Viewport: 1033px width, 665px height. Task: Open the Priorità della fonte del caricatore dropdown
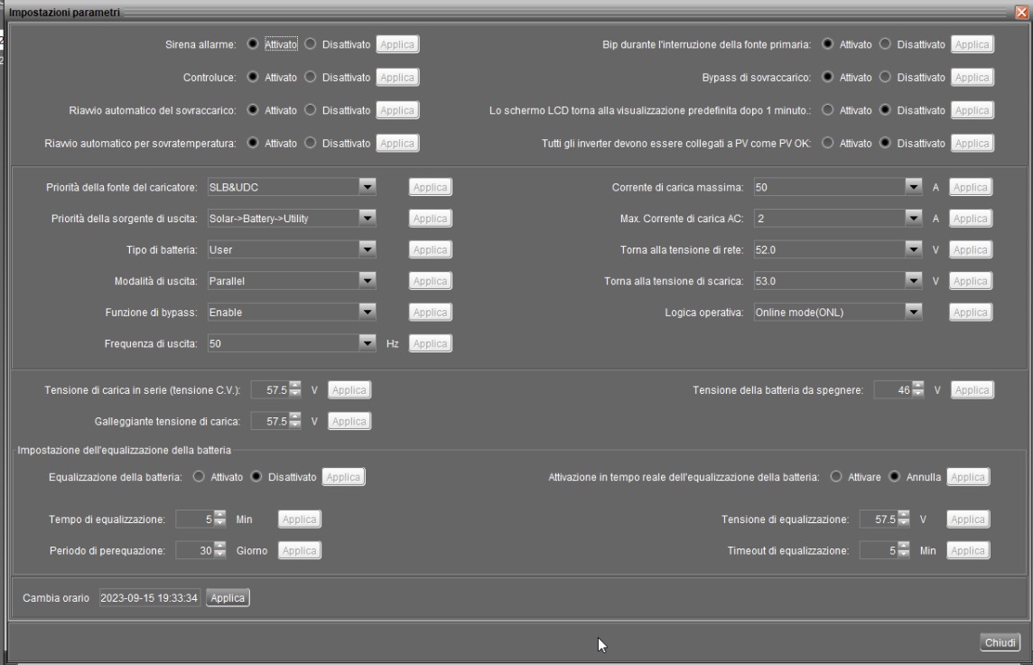tap(367, 187)
